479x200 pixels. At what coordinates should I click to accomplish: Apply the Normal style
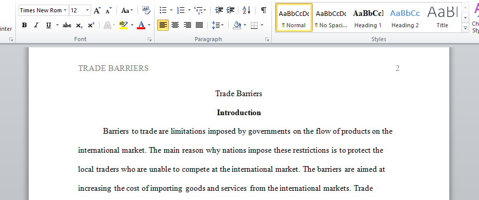point(294,17)
